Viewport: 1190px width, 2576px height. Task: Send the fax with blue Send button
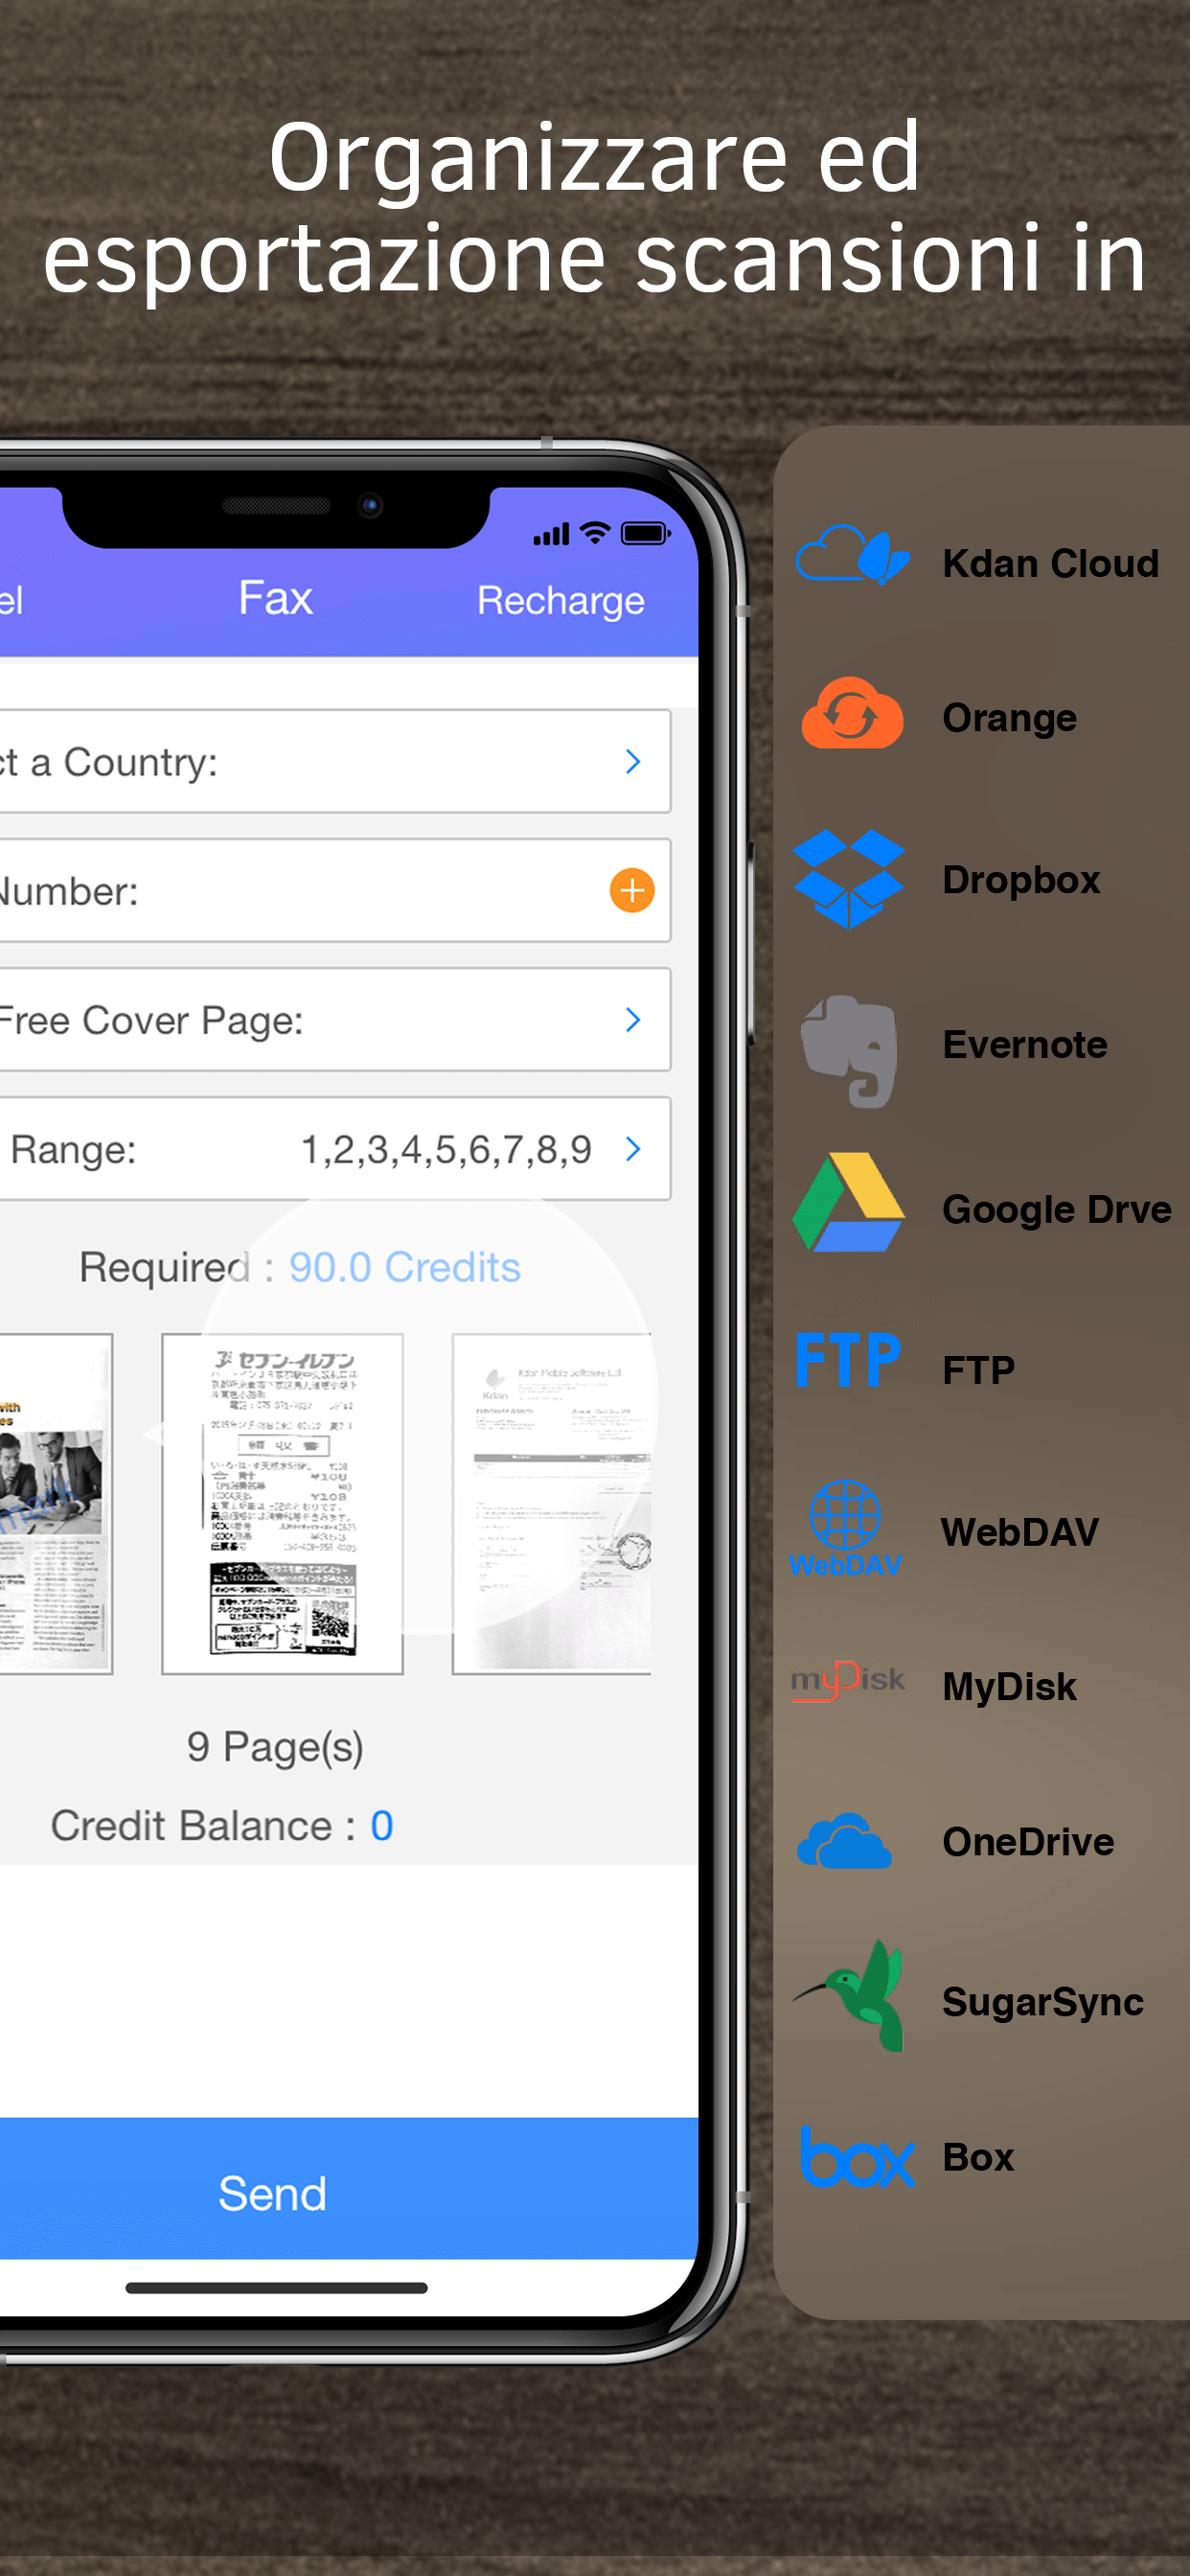coord(347,2187)
